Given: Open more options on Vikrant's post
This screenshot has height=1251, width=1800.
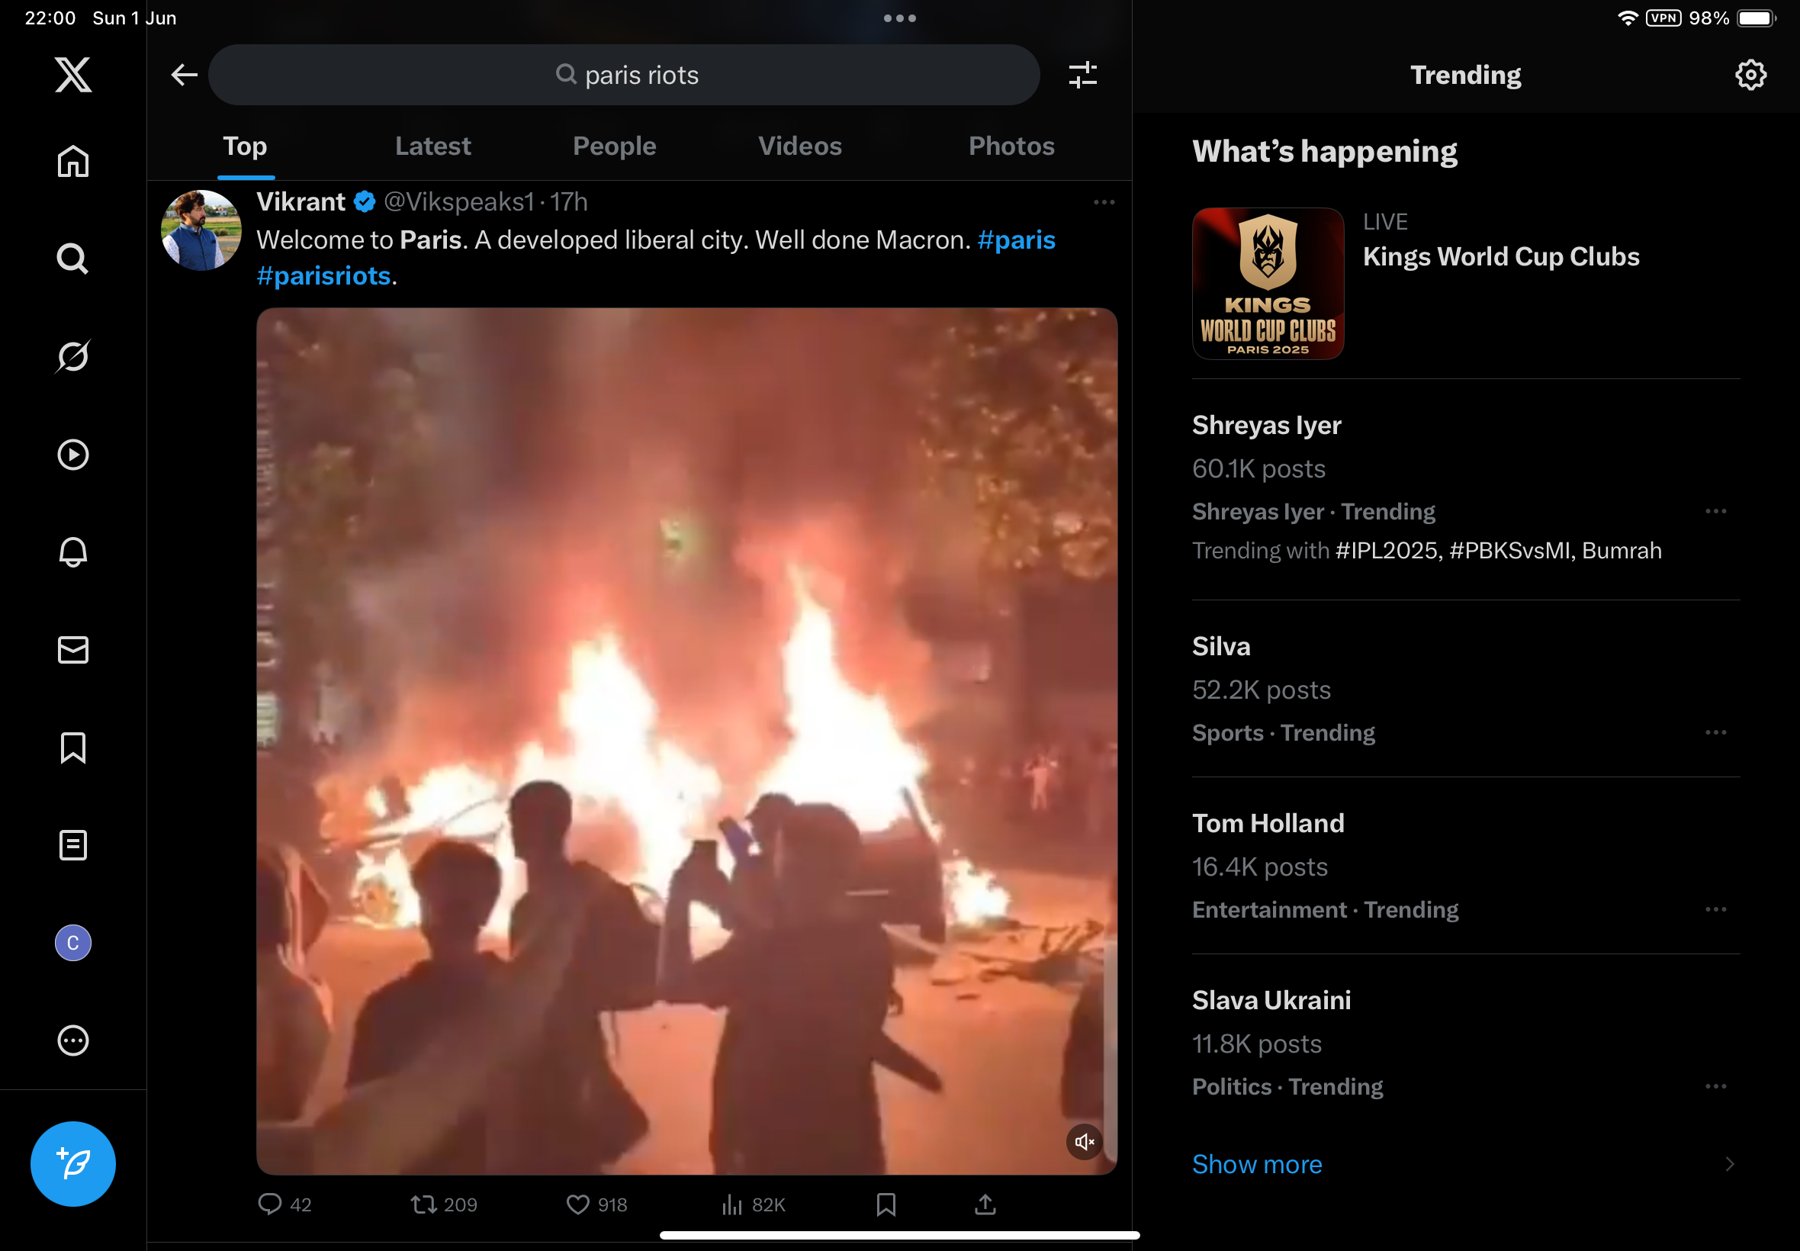Looking at the screenshot, I should (1104, 202).
